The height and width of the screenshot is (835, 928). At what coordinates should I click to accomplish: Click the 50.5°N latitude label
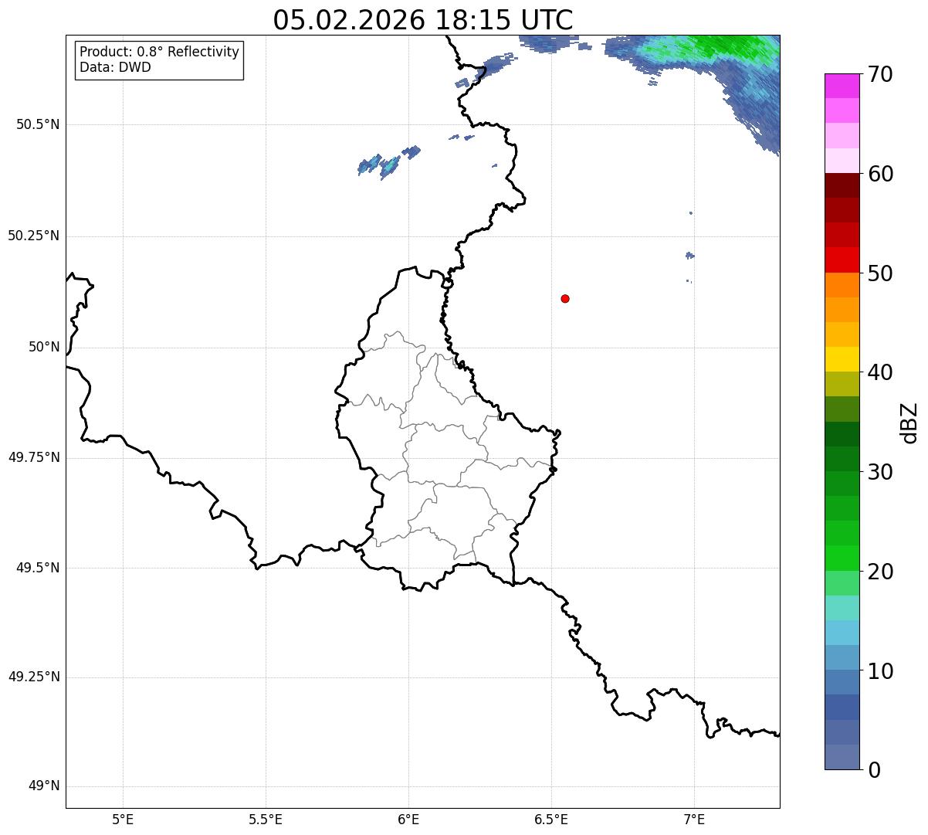click(x=38, y=124)
